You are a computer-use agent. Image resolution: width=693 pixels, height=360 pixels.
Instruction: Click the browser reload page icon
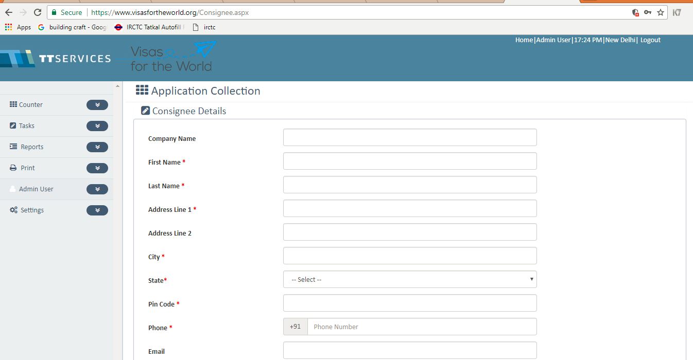tap(37, 12)
